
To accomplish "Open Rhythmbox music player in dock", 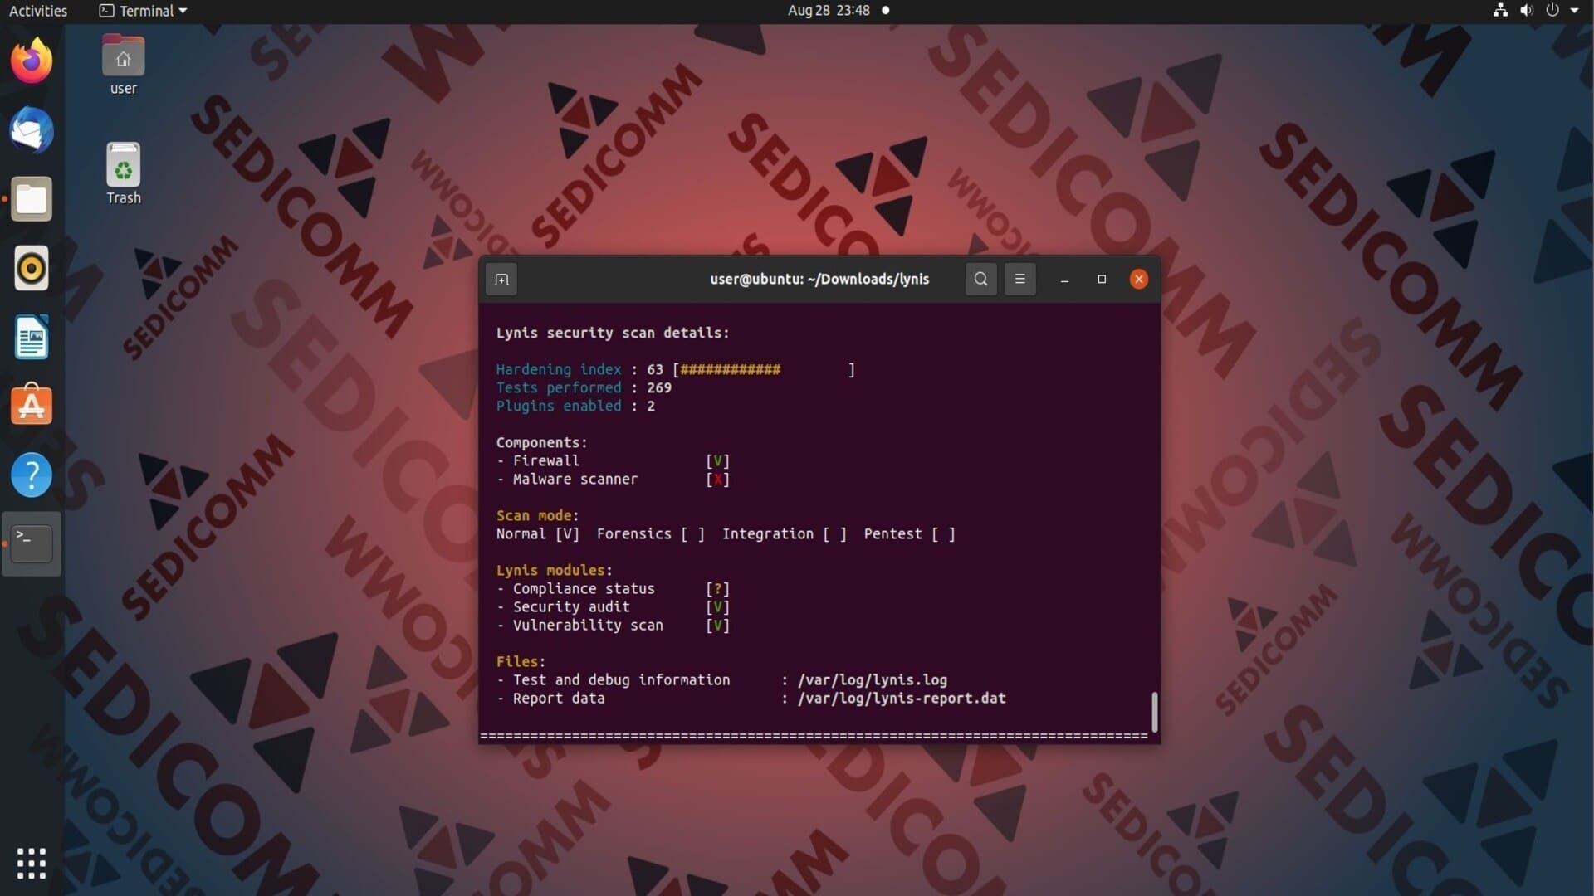I will [32, 268].
